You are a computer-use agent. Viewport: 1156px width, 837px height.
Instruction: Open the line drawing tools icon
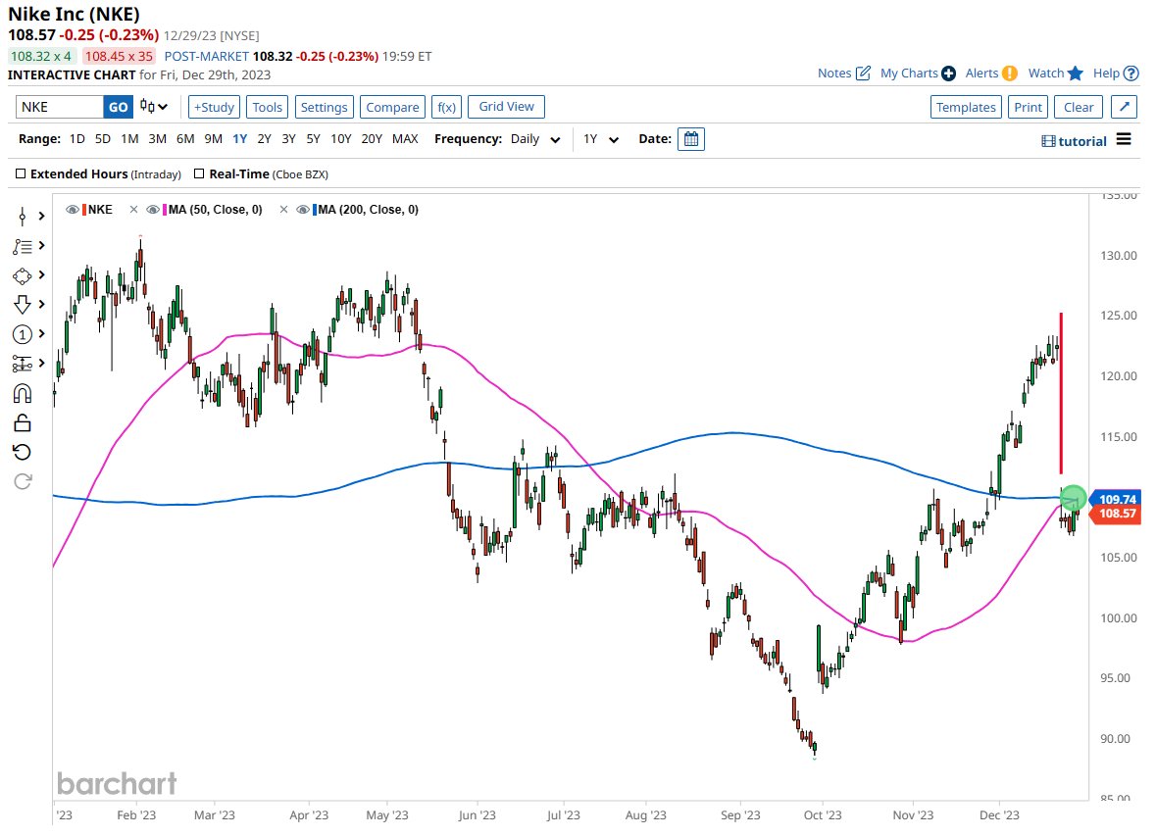pyautogui.click(x=23, y=246)
